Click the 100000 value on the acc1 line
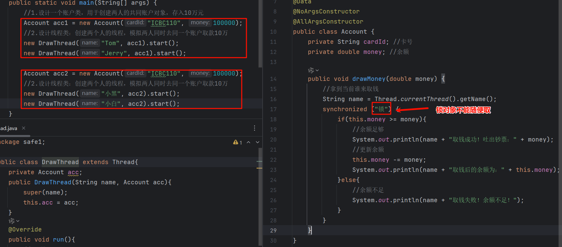This screenshot has height=247, width=562. (224, 23)
